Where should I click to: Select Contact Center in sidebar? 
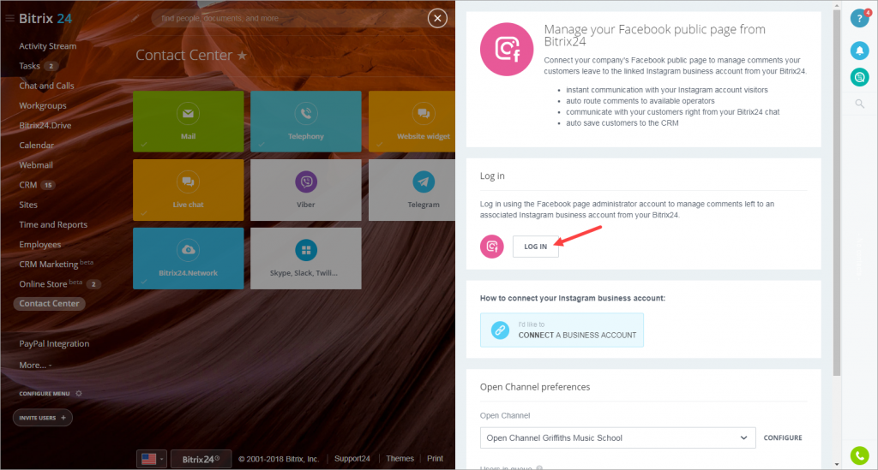coord(49,303)
